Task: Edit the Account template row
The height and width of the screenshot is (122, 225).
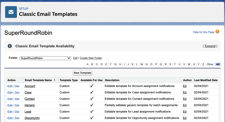Action: pyautogui.click(x=10, y=86)
